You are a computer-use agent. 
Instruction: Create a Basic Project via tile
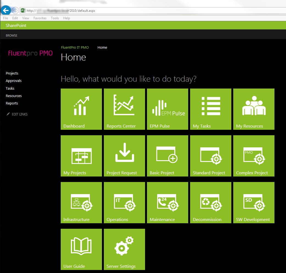[x=167, y=156]
